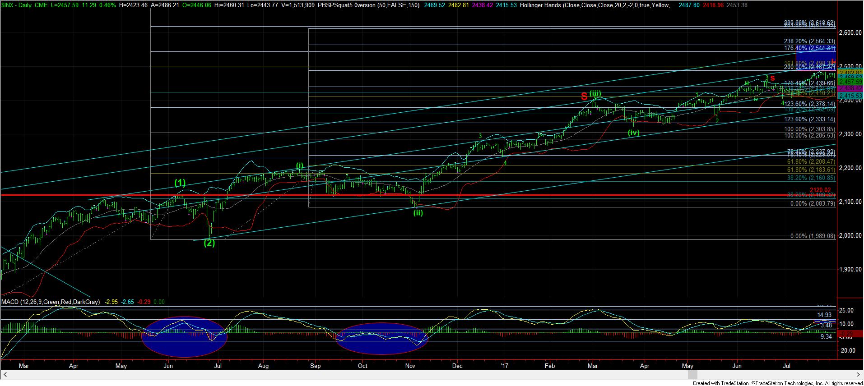Click the green (1) wave label

(180, 183)
